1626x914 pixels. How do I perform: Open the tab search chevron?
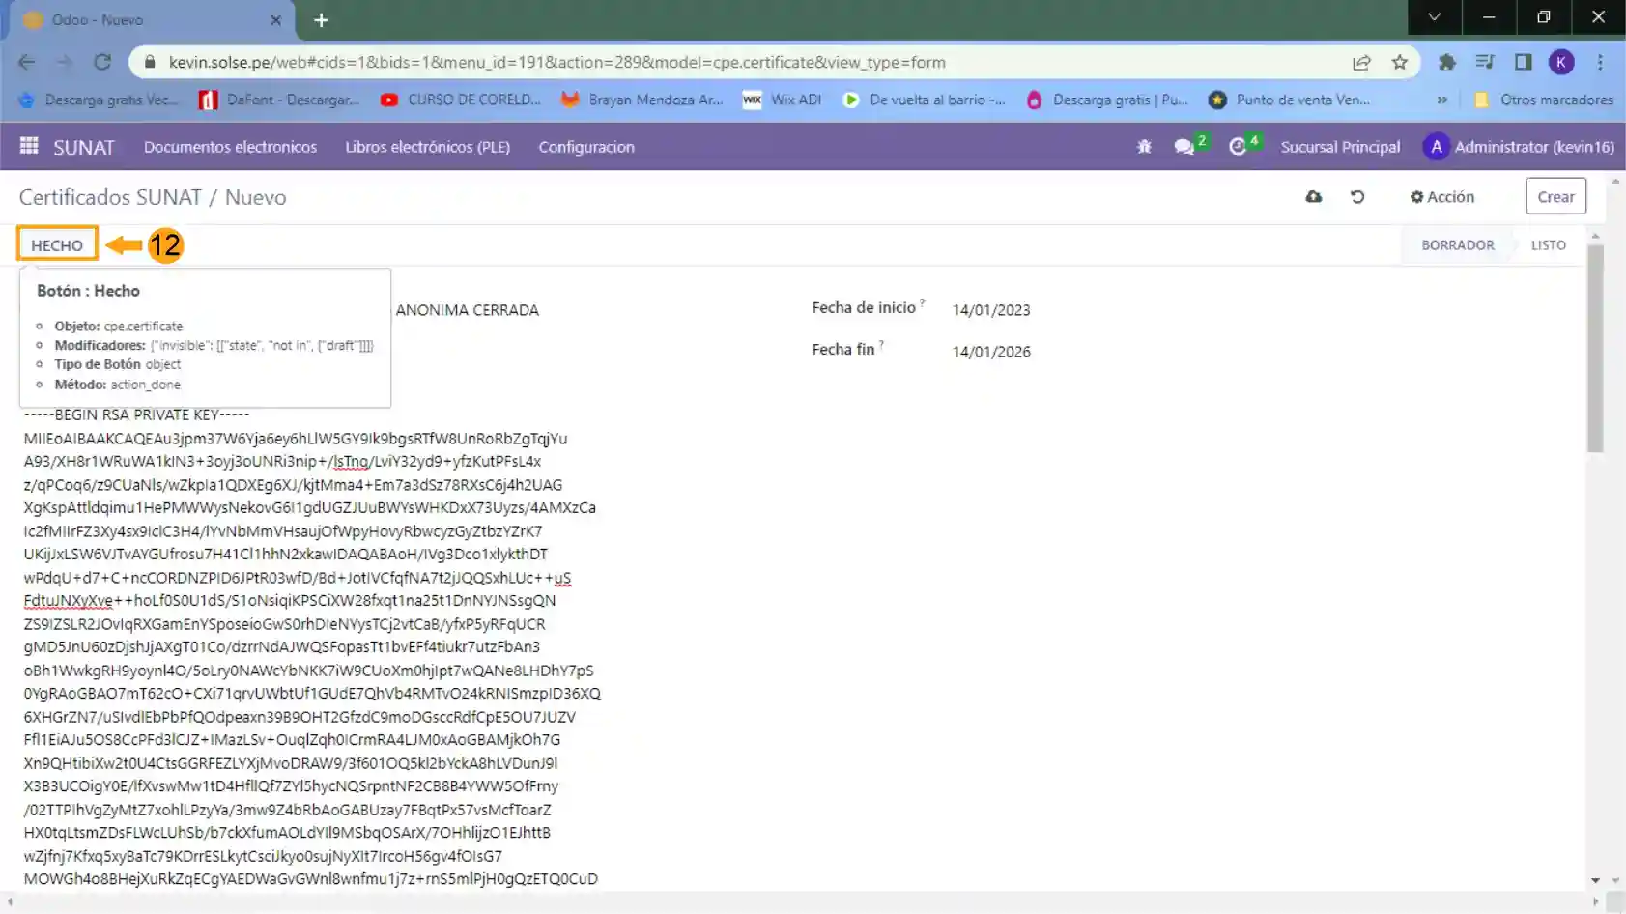click(1434, 16)
